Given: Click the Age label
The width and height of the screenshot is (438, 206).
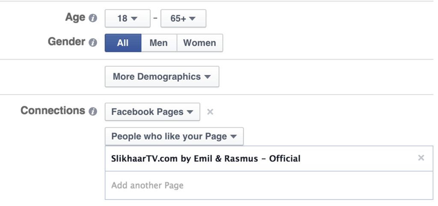Looking at the screenshot, I should click(x=75, y=17).
